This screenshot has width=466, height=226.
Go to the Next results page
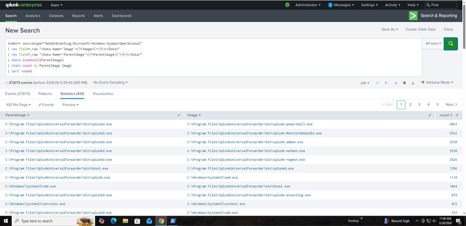(451, 105)
